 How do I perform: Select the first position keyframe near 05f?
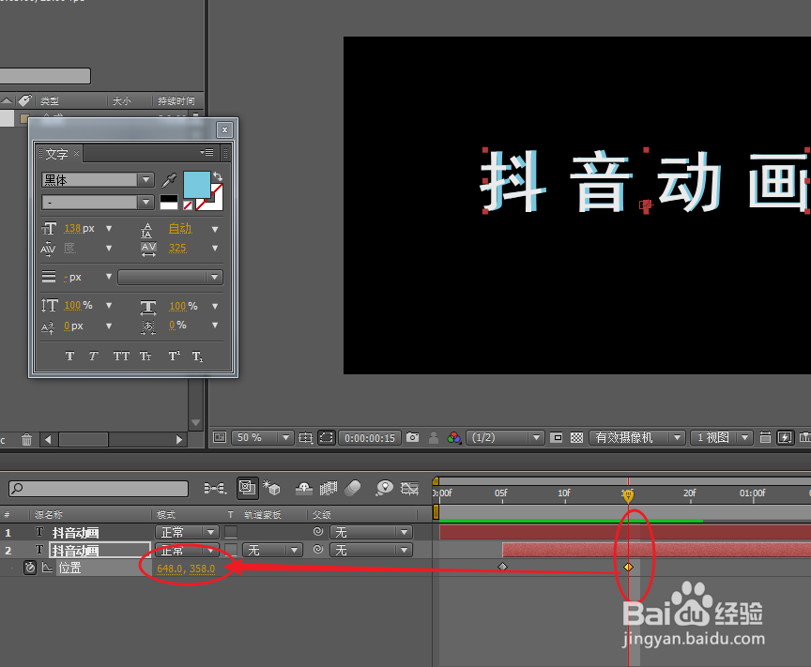pos(502,567)
